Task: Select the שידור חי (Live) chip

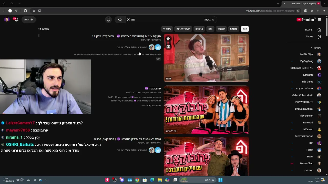Action: pos(167,29)
